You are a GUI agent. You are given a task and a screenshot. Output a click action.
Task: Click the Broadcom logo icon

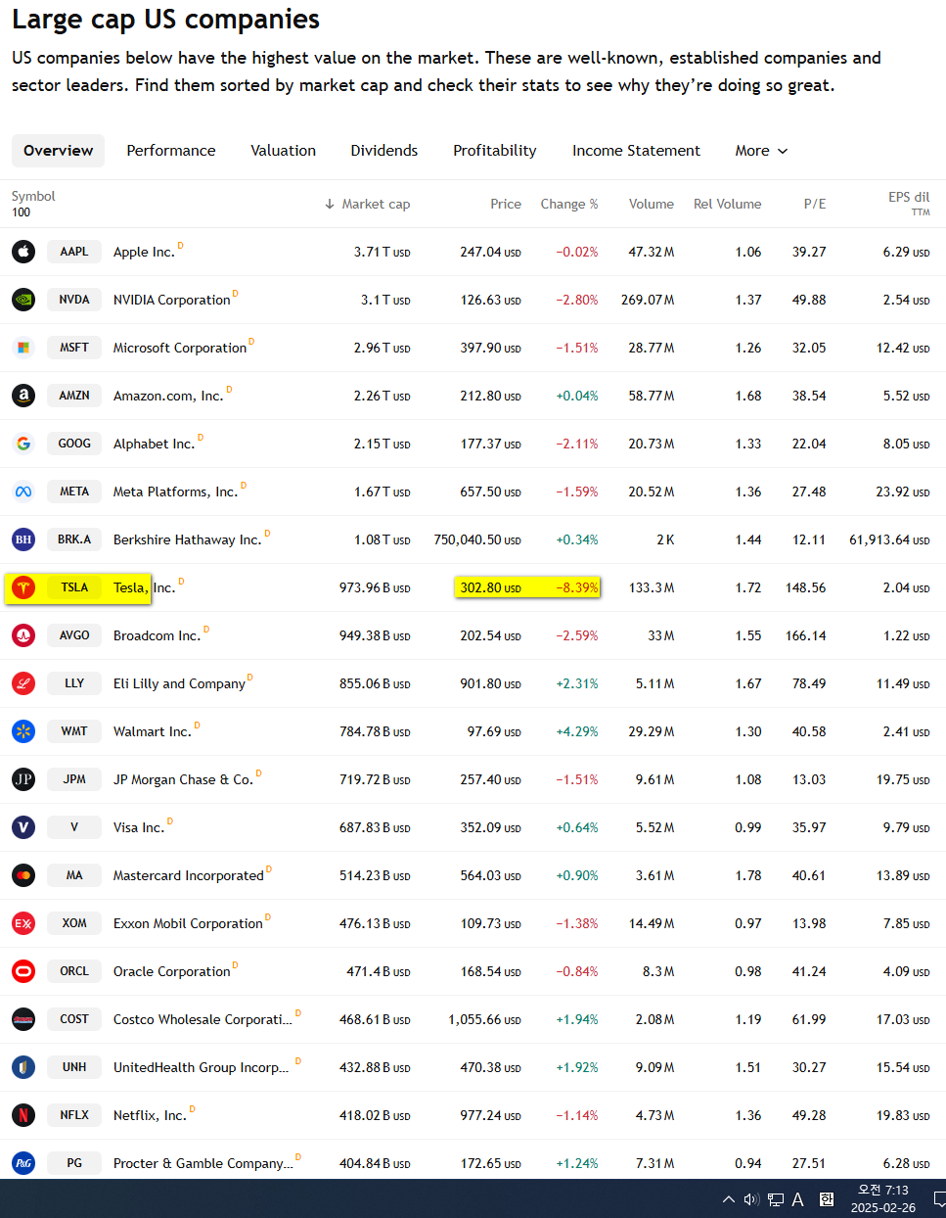point(23,635)
